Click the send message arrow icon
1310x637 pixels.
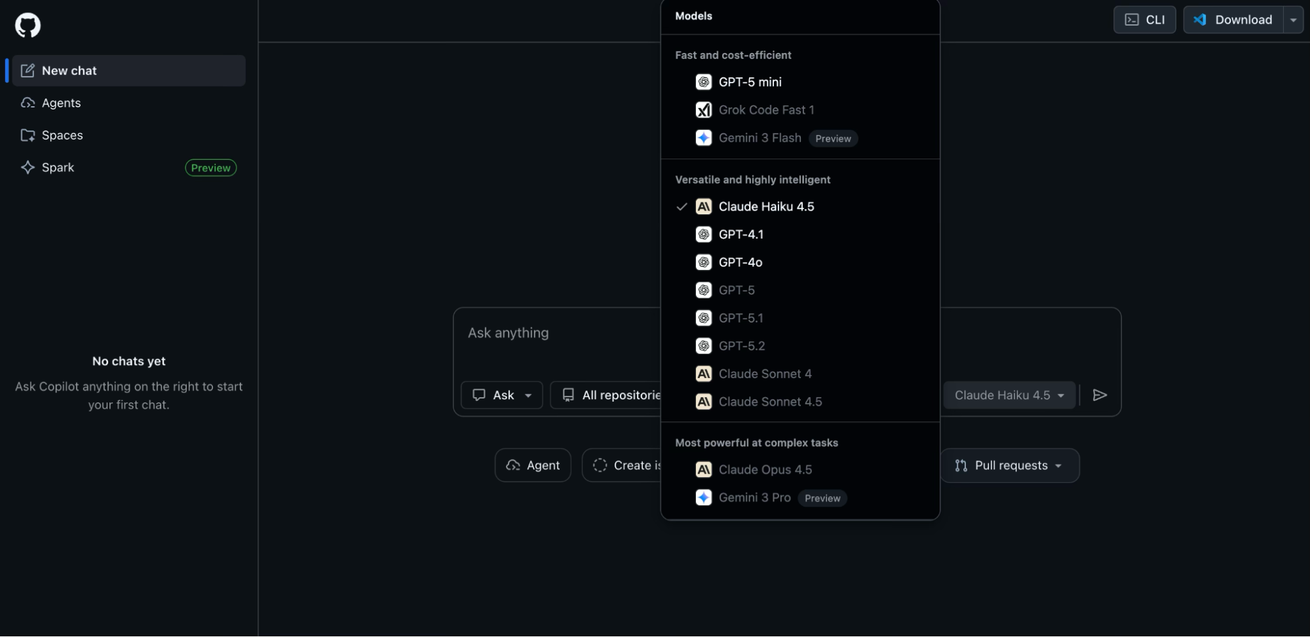tap(1100, 395)
